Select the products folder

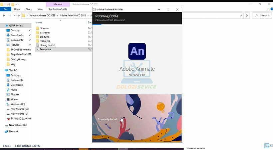point(44,37)
